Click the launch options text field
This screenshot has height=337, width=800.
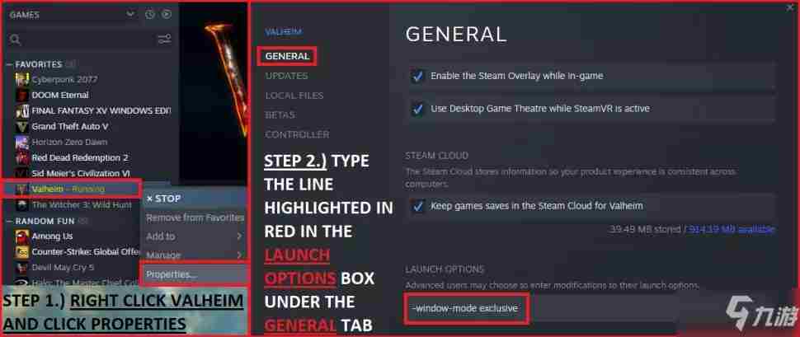coord(541,308)
